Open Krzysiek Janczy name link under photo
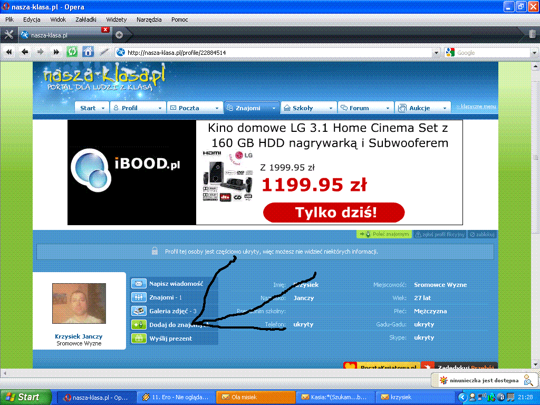This screenshot has height=405, width=540. [x=79, y=336]
